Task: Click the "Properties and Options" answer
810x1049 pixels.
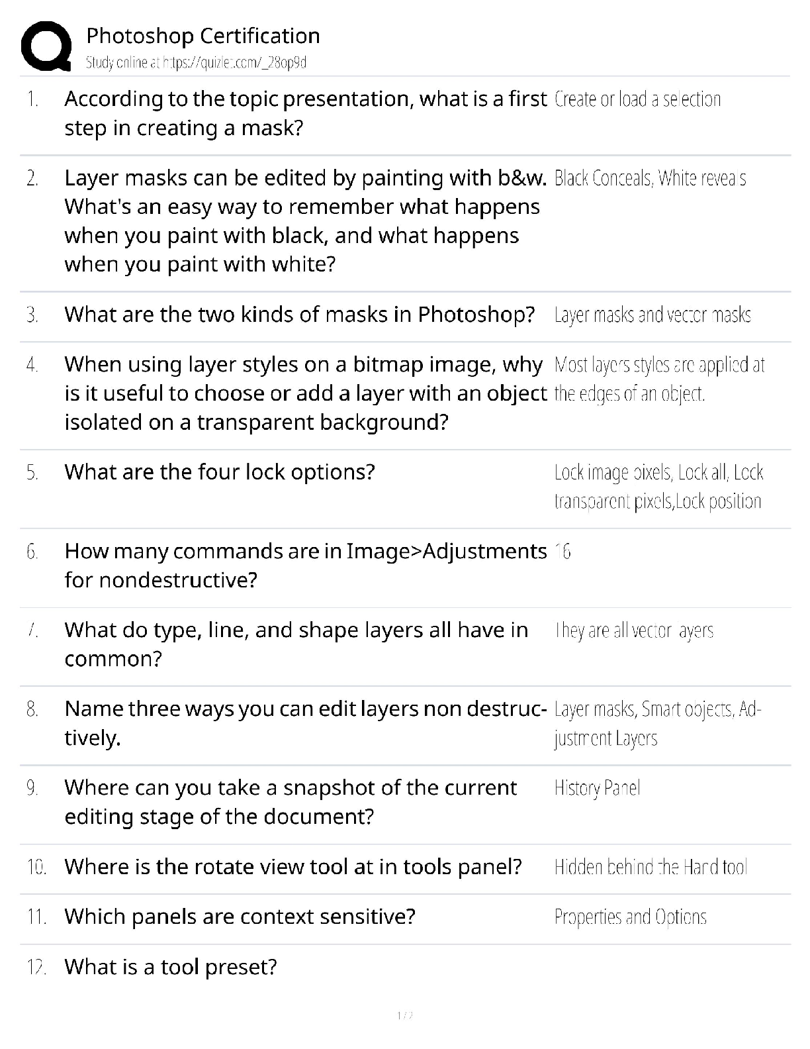Action: pyautogui.click(x=630, y=917)
